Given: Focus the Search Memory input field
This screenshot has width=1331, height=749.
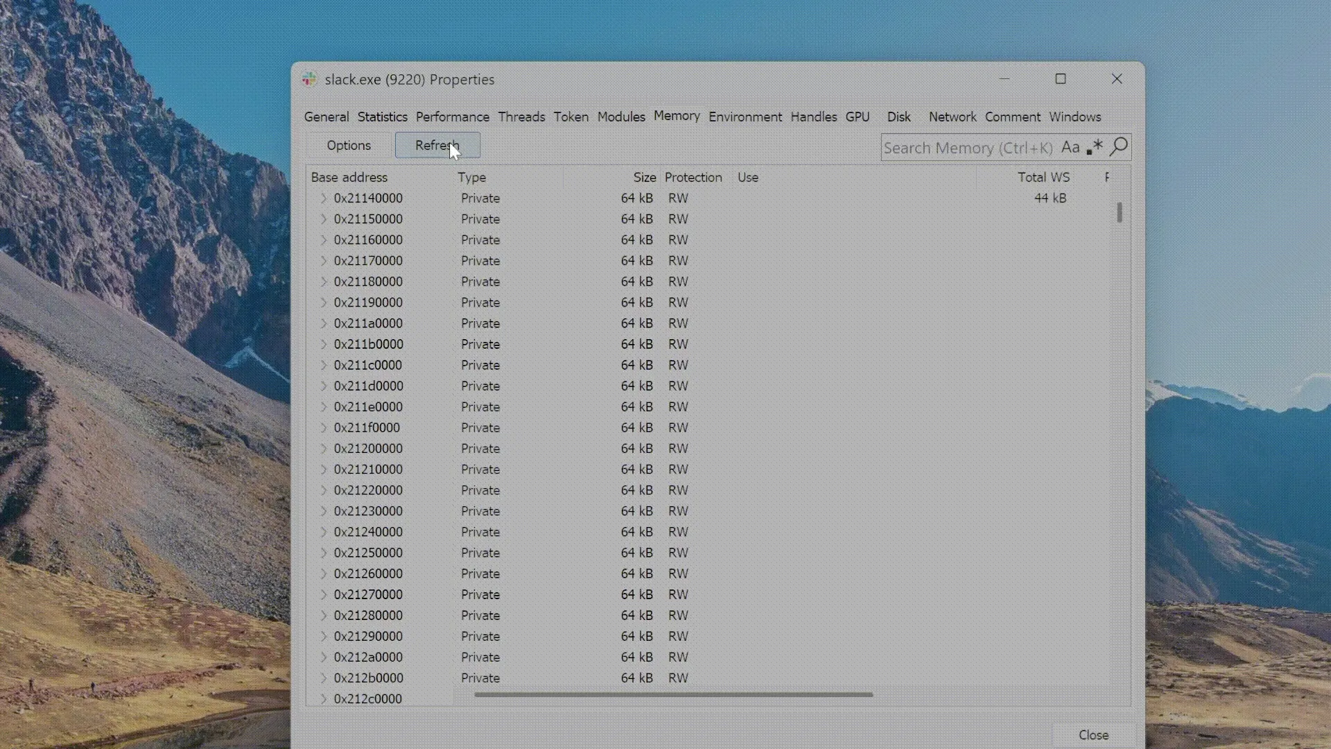Looking at the screenshot, I should tap(967, 148).
